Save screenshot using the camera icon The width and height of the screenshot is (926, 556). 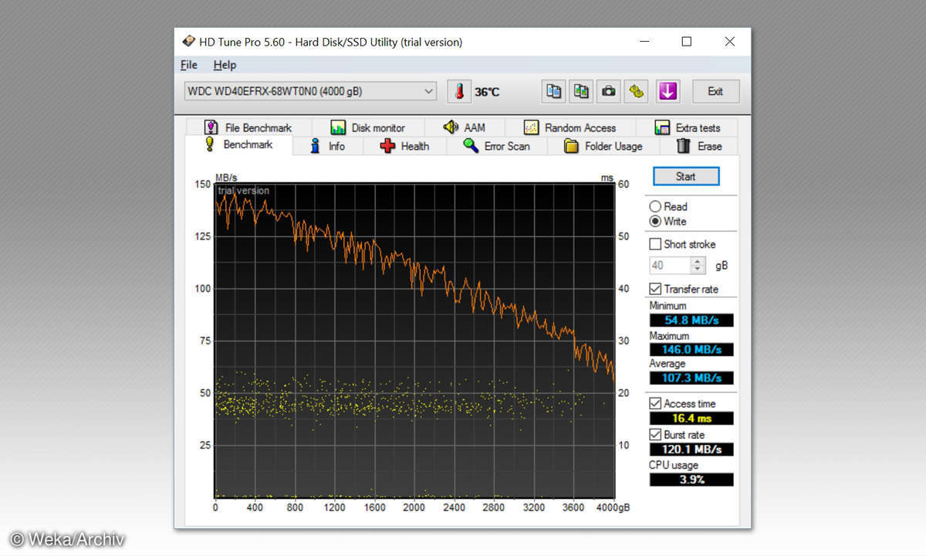click(609, 91)
